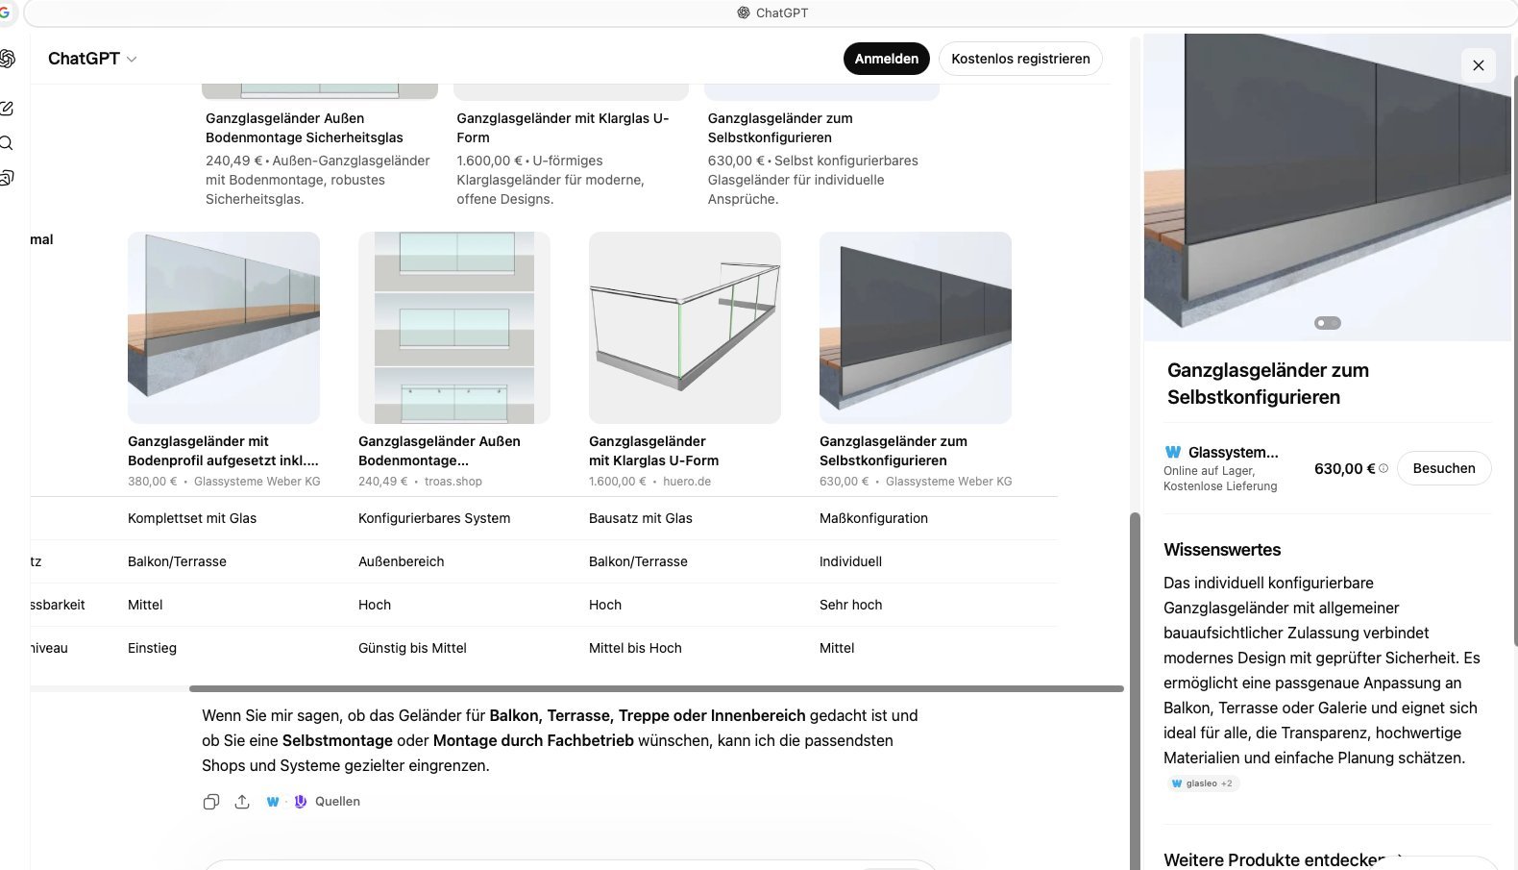This screenshot has height=870, width=1518.
Task: Select the 'Sehr hoch' cell
Action: pos(850,605)
